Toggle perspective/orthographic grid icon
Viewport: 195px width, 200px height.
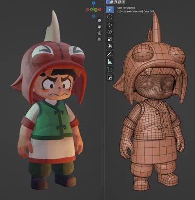coord(99,39)
